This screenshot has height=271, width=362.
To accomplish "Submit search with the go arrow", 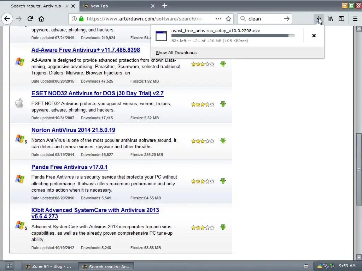I will tap(286, 19).
